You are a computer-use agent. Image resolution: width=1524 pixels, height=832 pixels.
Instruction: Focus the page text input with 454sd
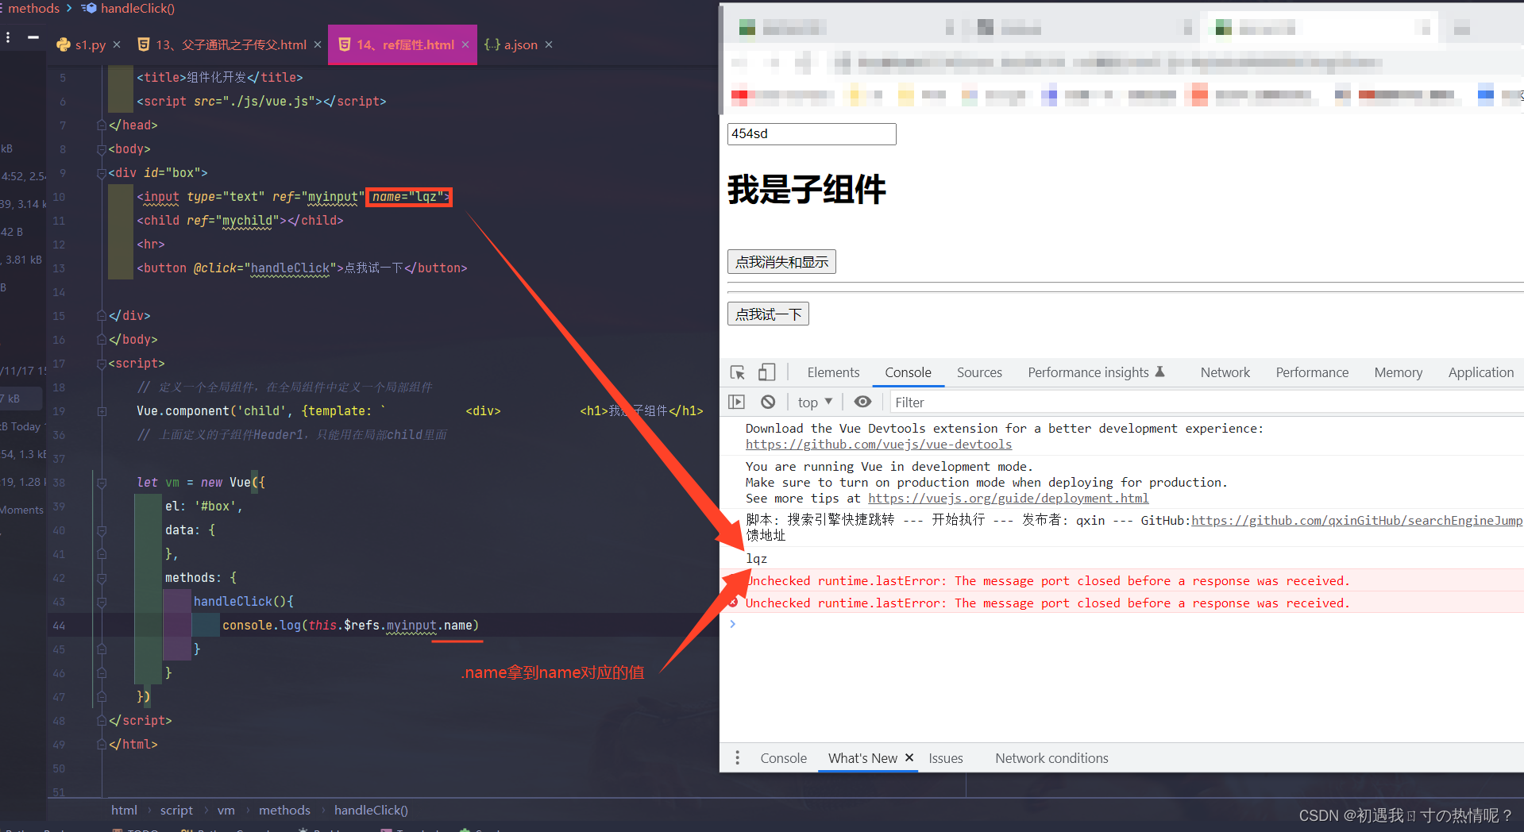pos(812,134)
